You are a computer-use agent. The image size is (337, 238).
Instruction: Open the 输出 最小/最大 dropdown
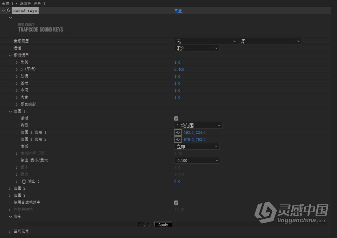(197, 161)
